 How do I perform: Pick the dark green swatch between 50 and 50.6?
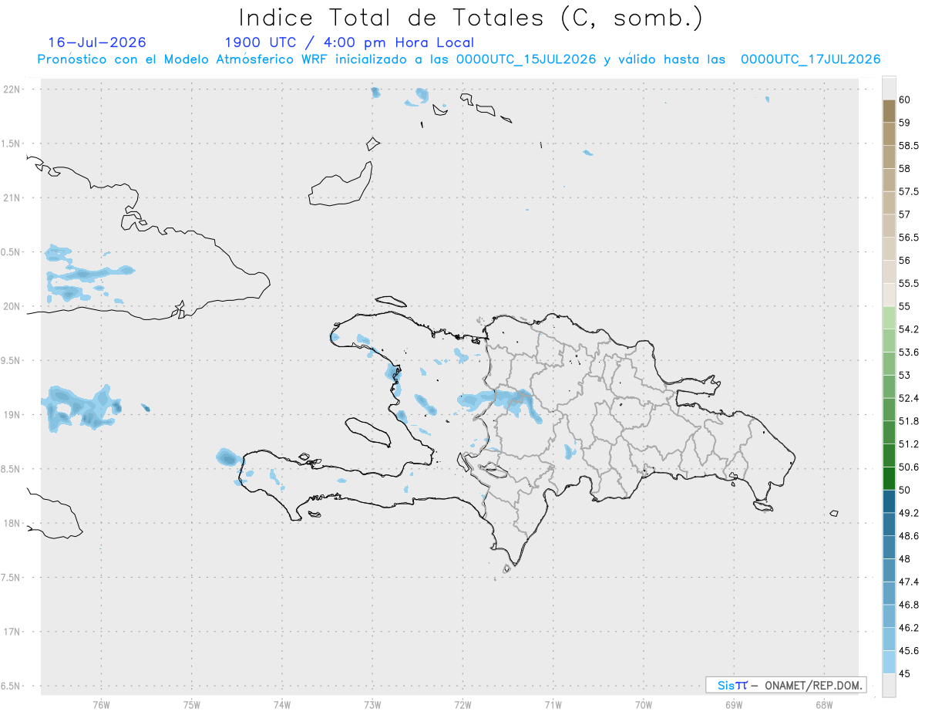[x=889, y=478]
